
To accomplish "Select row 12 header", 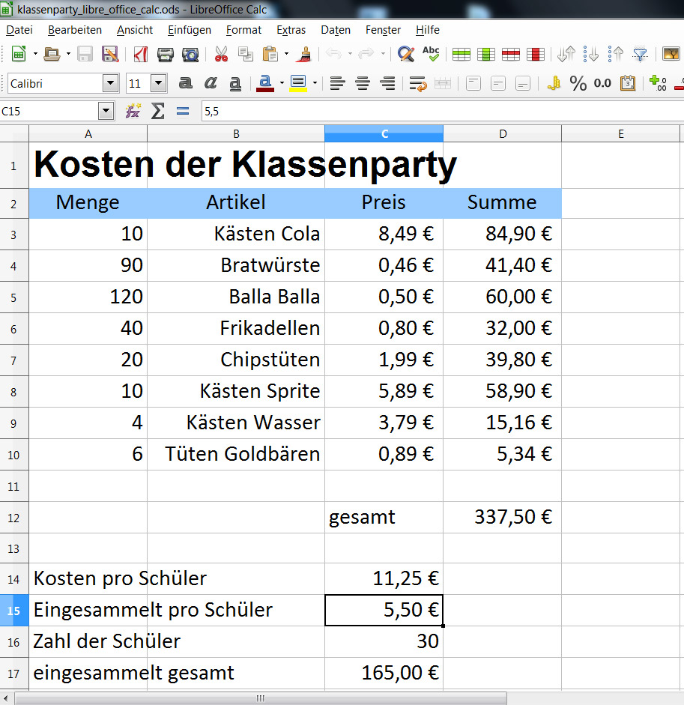I will 14,517.
